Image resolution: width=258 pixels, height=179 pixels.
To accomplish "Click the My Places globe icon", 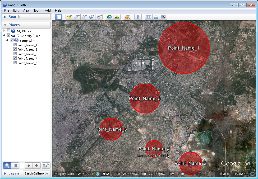I will pos(13,31).
